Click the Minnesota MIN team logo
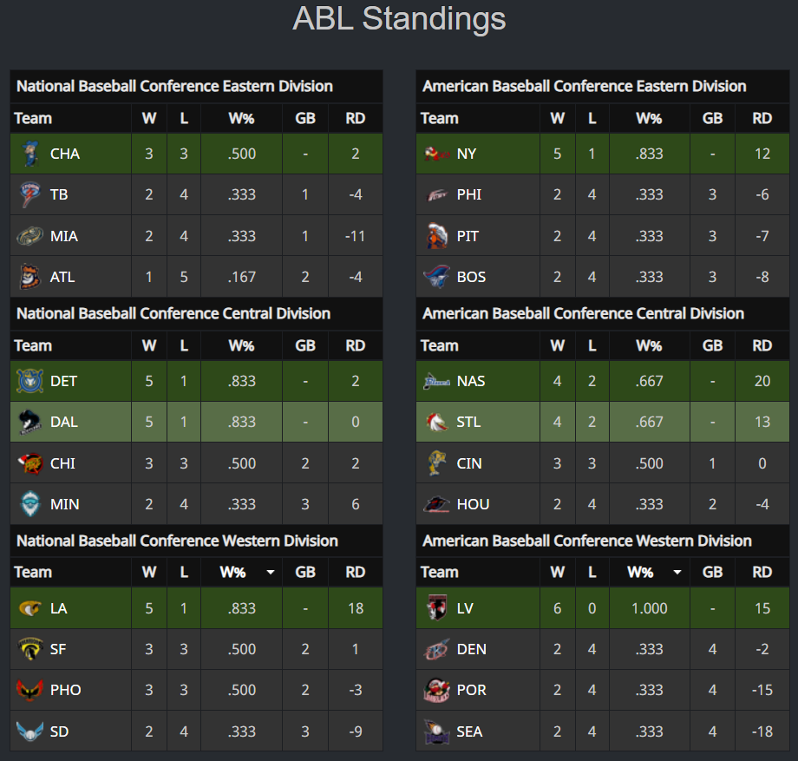 [x=30, y=504]
